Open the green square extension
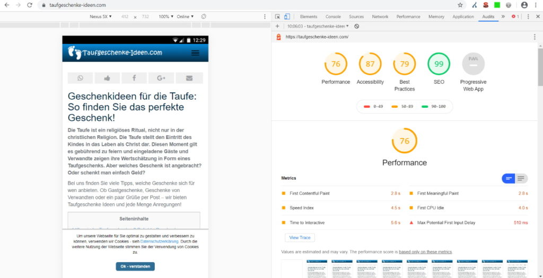The width and height of the screenshot is (543, 278). 497,5
